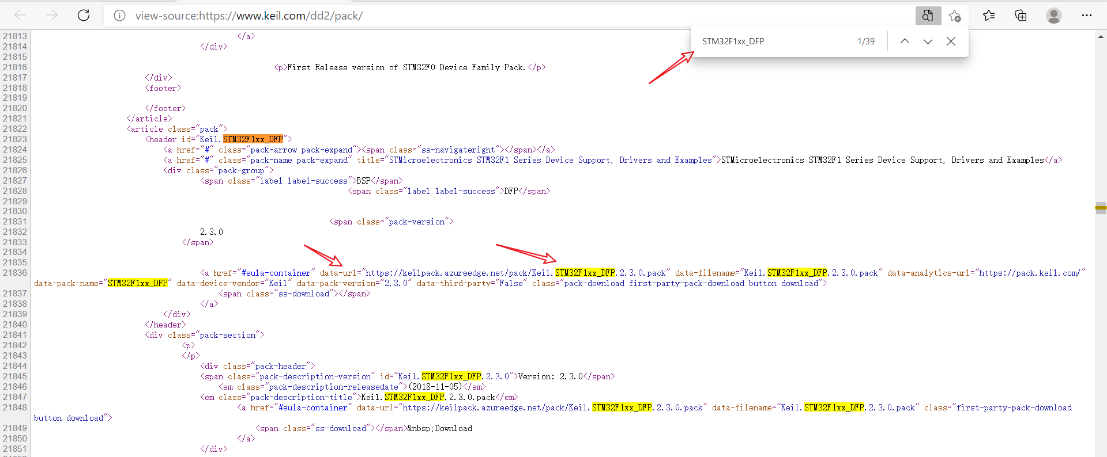
Task: Click the &nbsp;Download text on line 21849
Action: 440,428
